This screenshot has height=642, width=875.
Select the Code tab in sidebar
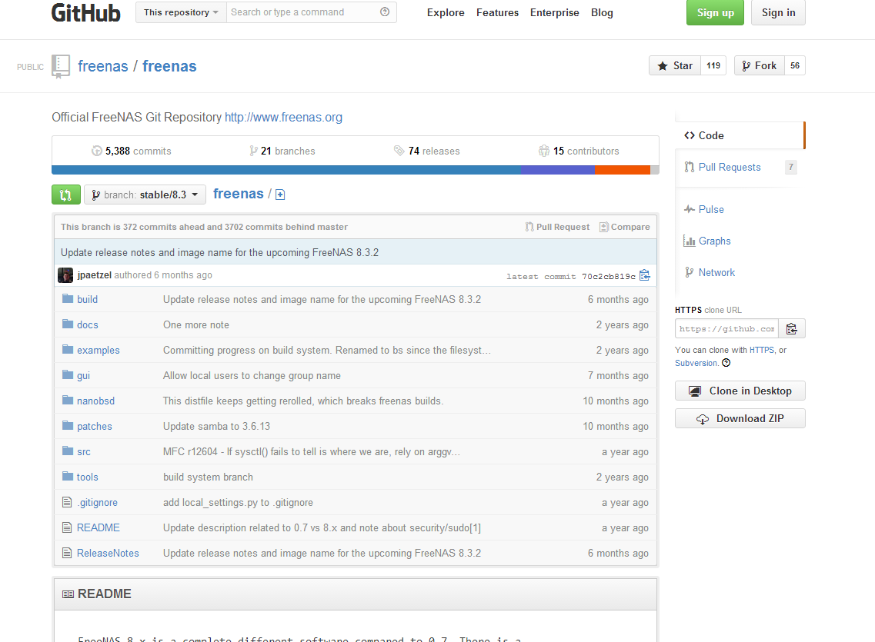[x=740, y=135]
